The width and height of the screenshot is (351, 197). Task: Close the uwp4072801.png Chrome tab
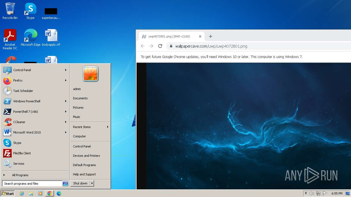[200, 36]
